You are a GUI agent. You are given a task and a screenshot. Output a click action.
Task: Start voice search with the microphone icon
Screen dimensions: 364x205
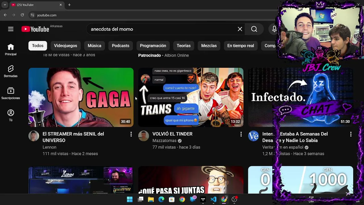tap(274, 29)
